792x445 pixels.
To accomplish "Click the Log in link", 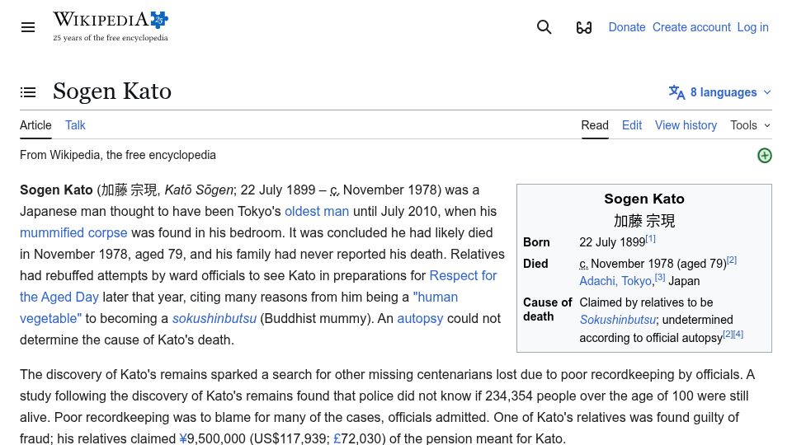I will point(752,27).
